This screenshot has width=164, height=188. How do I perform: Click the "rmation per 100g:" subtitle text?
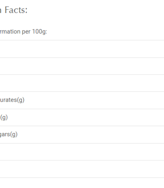tap(23, 32)
